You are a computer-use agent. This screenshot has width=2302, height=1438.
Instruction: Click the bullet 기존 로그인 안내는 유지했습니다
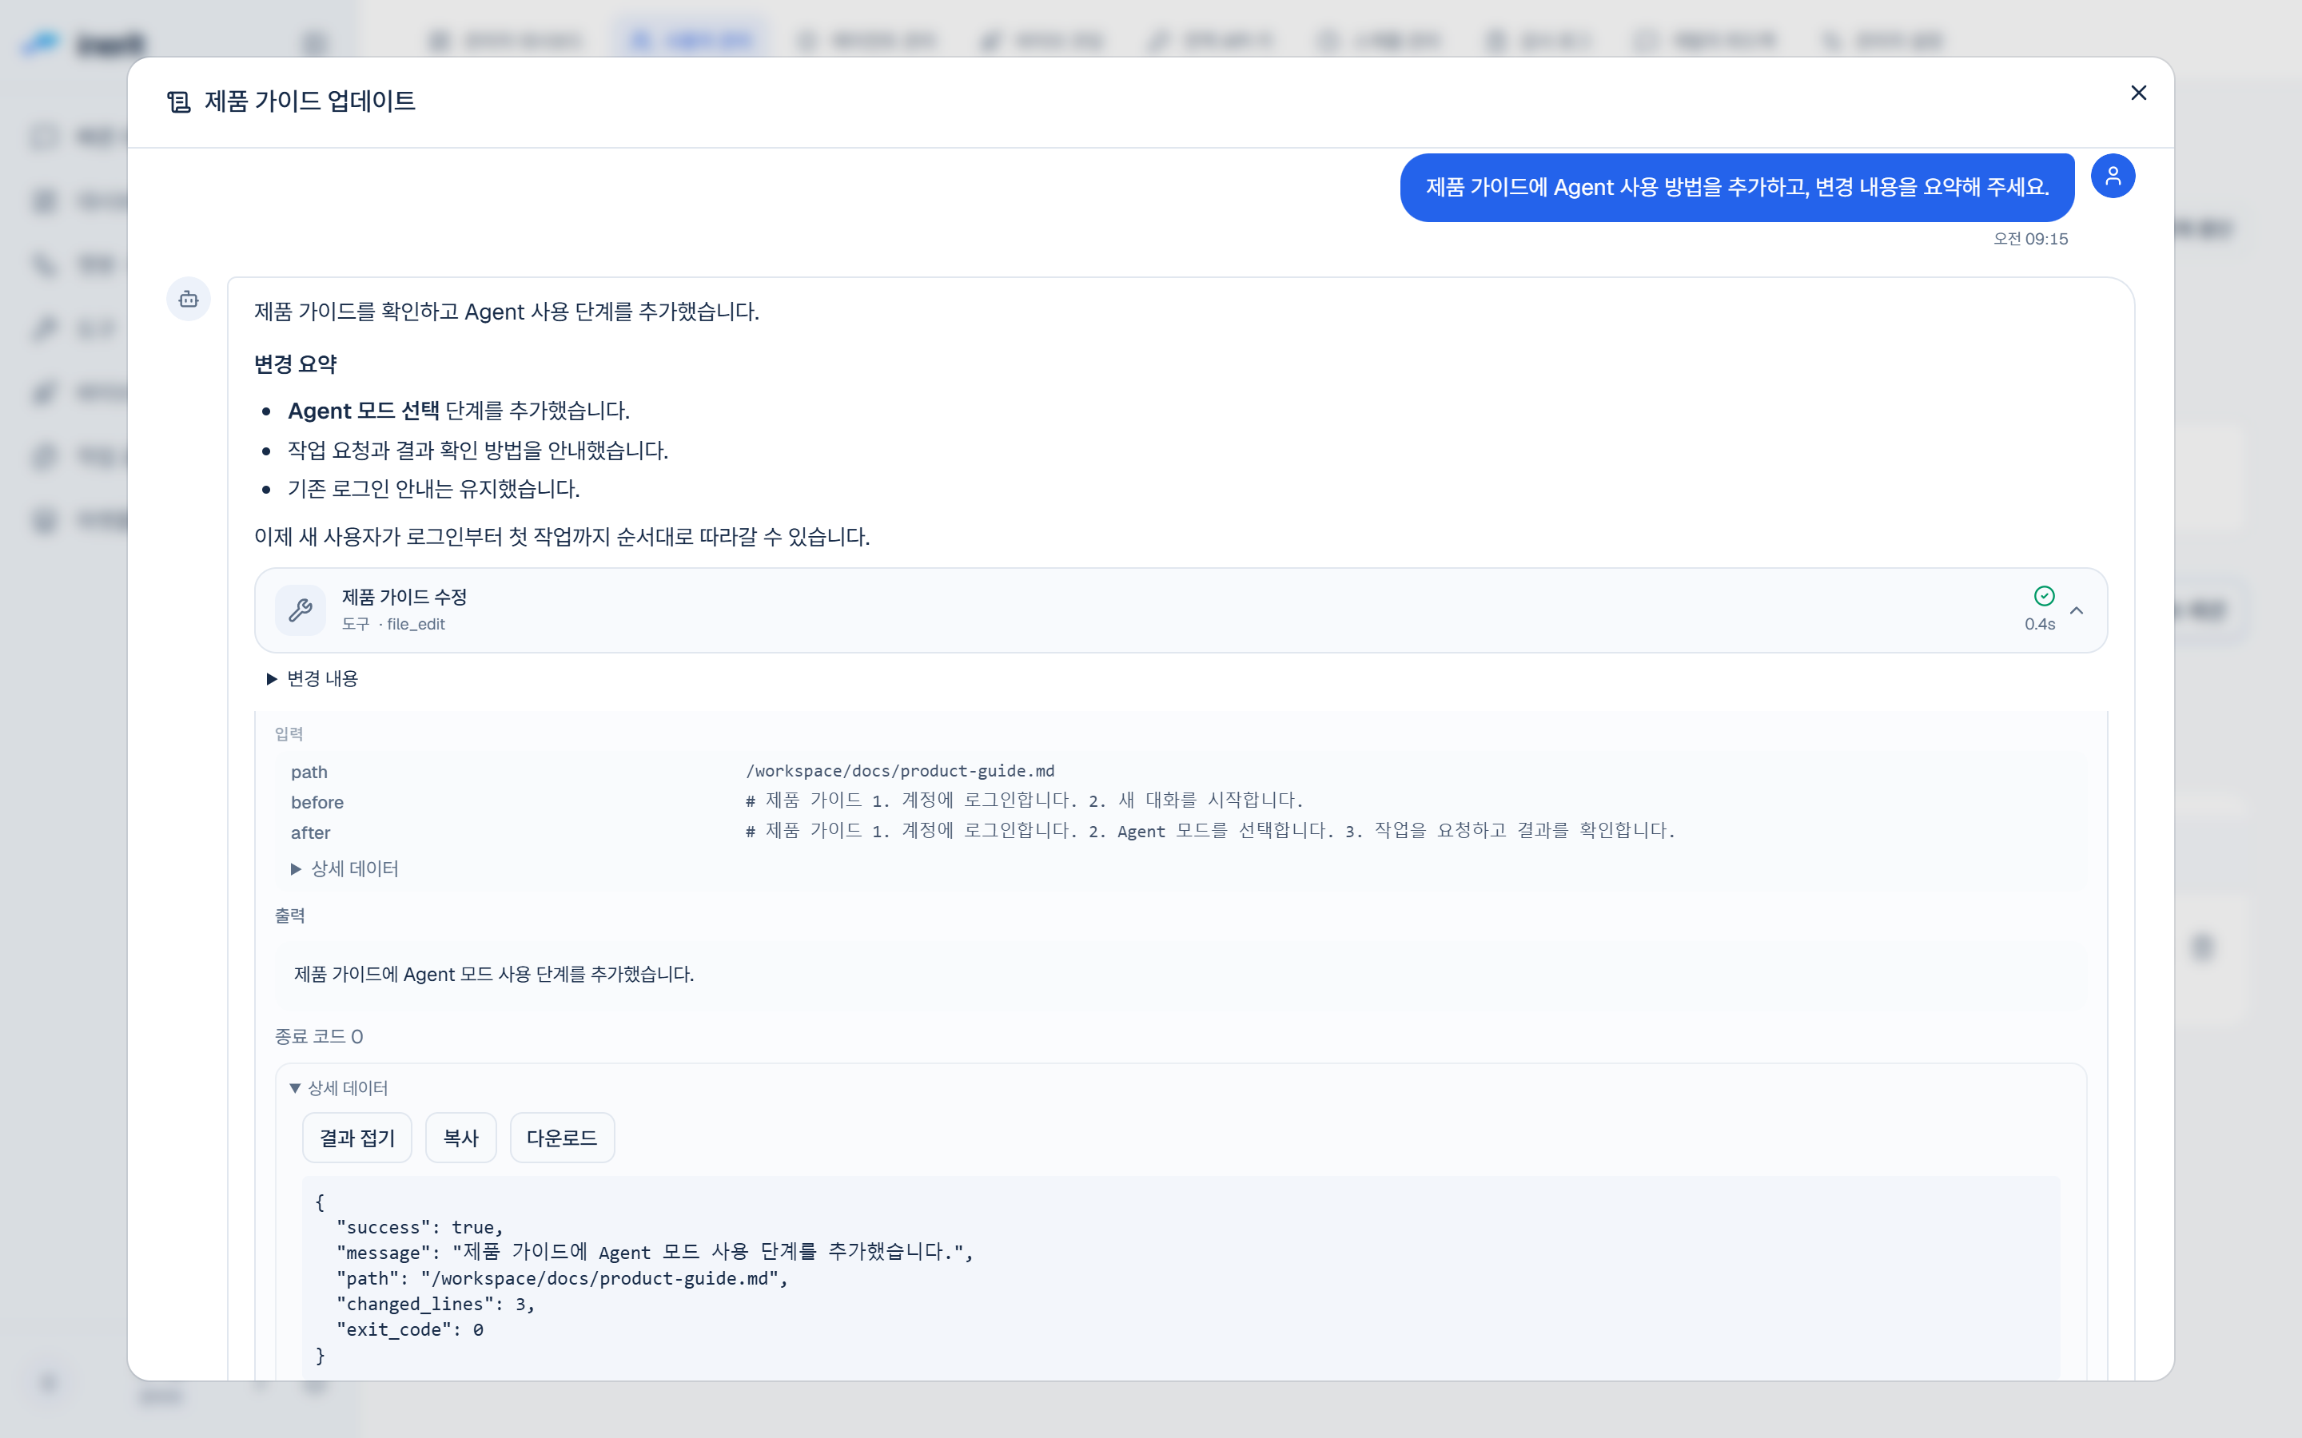point(434,489)
